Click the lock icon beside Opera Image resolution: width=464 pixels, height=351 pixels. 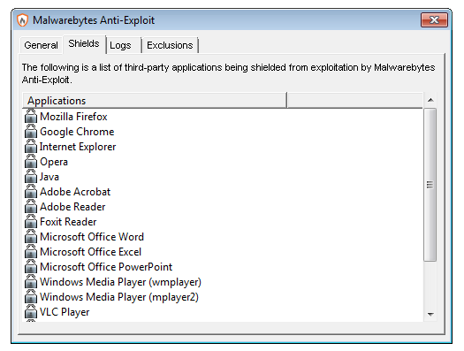tap(31, 162)
